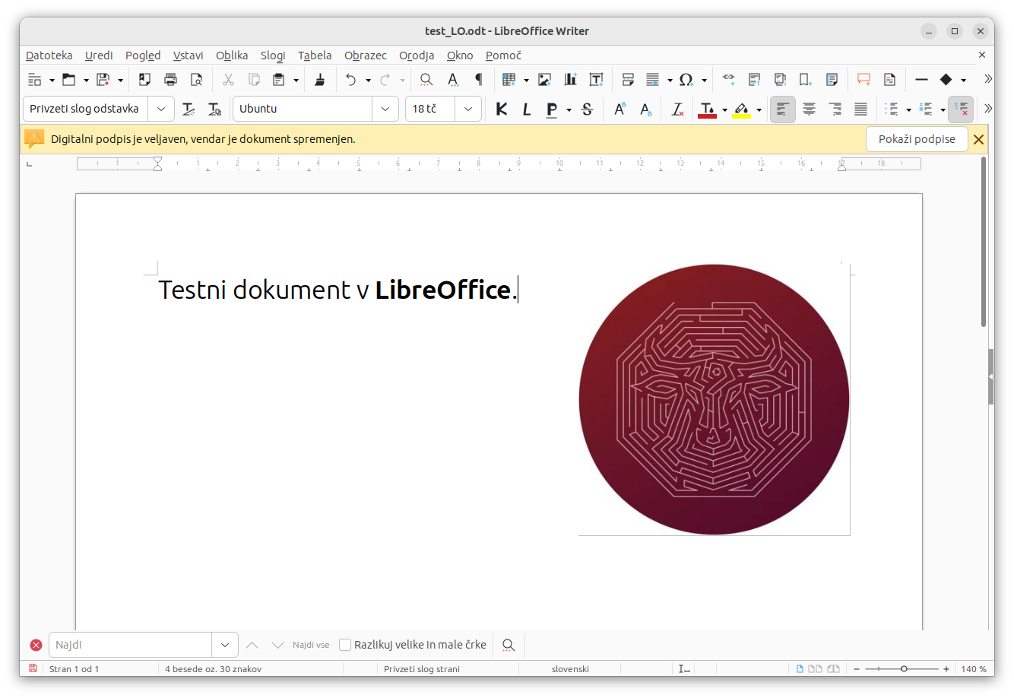
Task: Click Pokaži podpise button
Action: 917,139
